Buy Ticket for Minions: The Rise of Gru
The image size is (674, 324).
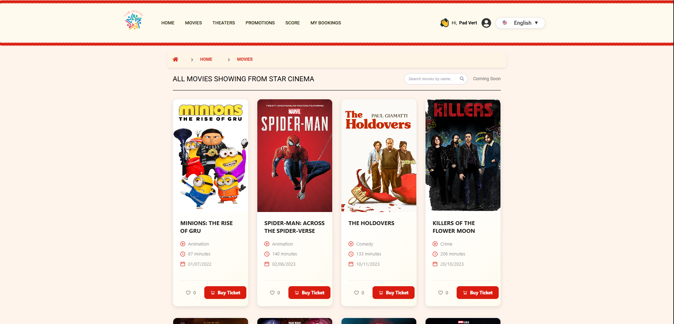[225, 293]
